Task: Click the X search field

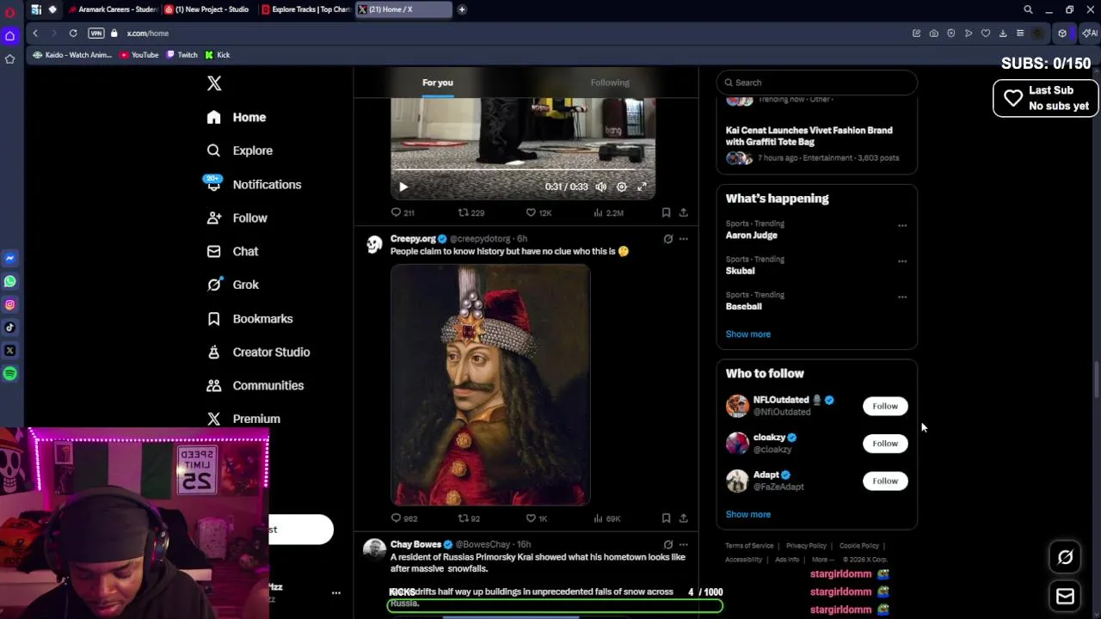Action: pyautogui.click(x=817, y=83)
